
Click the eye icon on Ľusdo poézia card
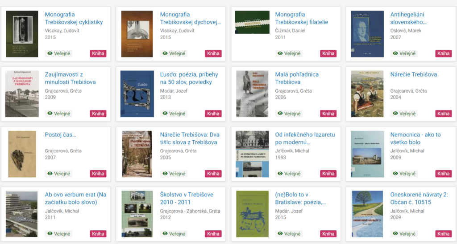[x=165, y=114]
